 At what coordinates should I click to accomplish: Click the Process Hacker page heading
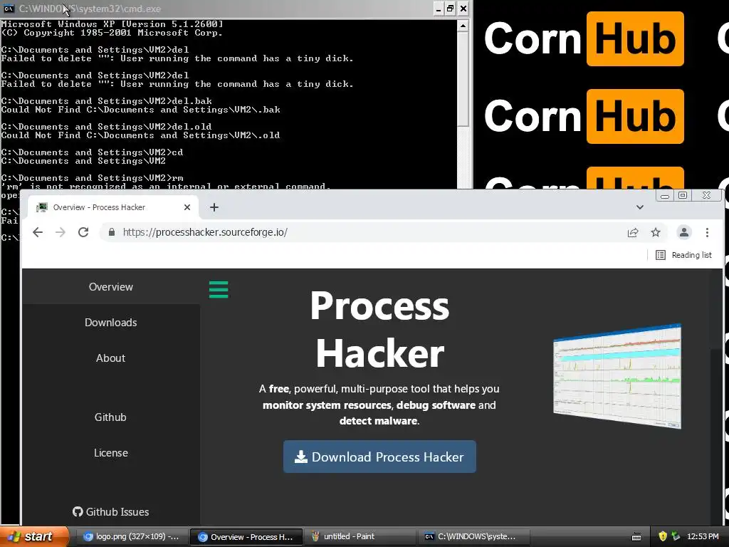(379, 329)
